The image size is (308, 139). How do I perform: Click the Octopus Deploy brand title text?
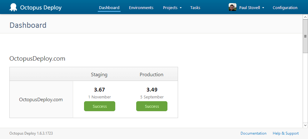point(41,7)
